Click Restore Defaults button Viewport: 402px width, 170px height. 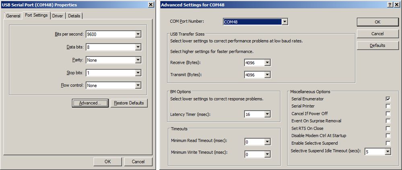coord(129,103)
